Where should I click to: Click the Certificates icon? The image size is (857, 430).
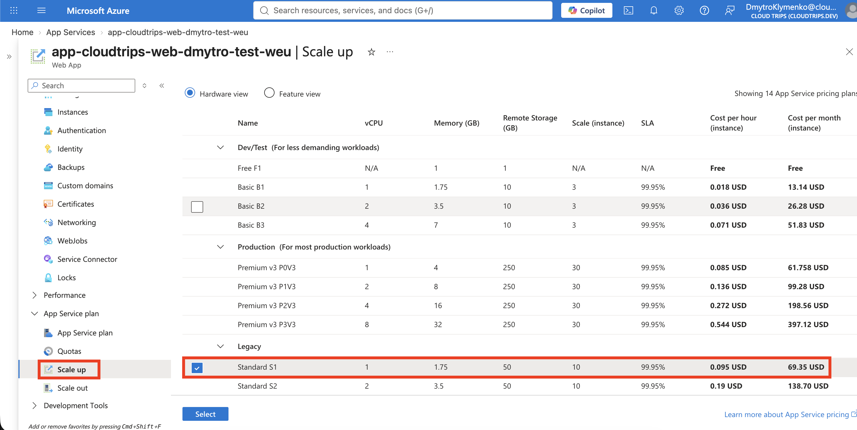click(x=48, y=204)
